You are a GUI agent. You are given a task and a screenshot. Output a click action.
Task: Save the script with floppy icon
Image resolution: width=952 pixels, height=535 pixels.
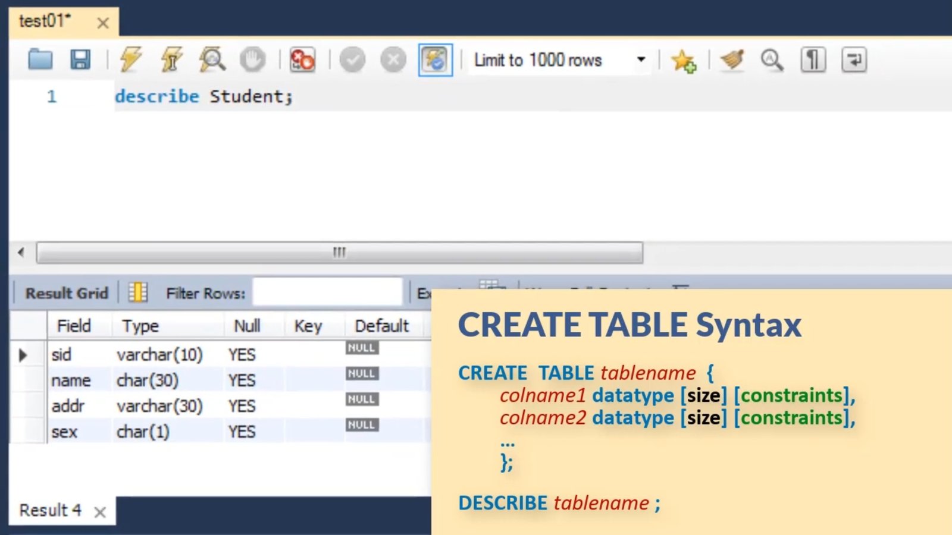coord(80,60)
